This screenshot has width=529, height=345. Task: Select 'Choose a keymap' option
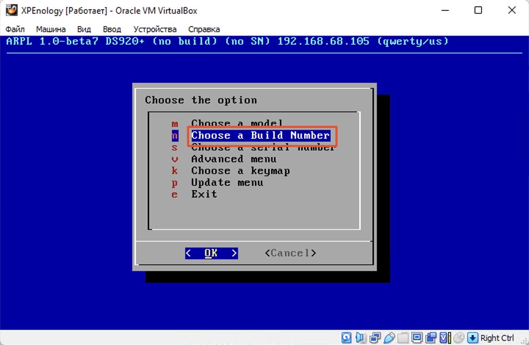tap(240, 171)
